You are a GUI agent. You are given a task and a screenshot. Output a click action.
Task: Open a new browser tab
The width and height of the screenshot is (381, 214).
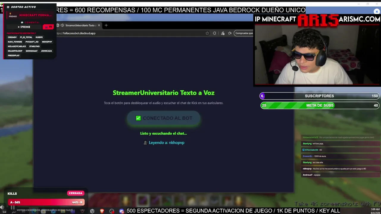point(106,25)
